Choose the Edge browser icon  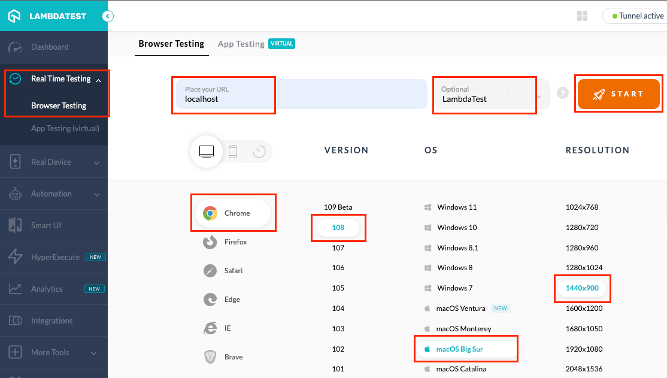coord(210,300)
